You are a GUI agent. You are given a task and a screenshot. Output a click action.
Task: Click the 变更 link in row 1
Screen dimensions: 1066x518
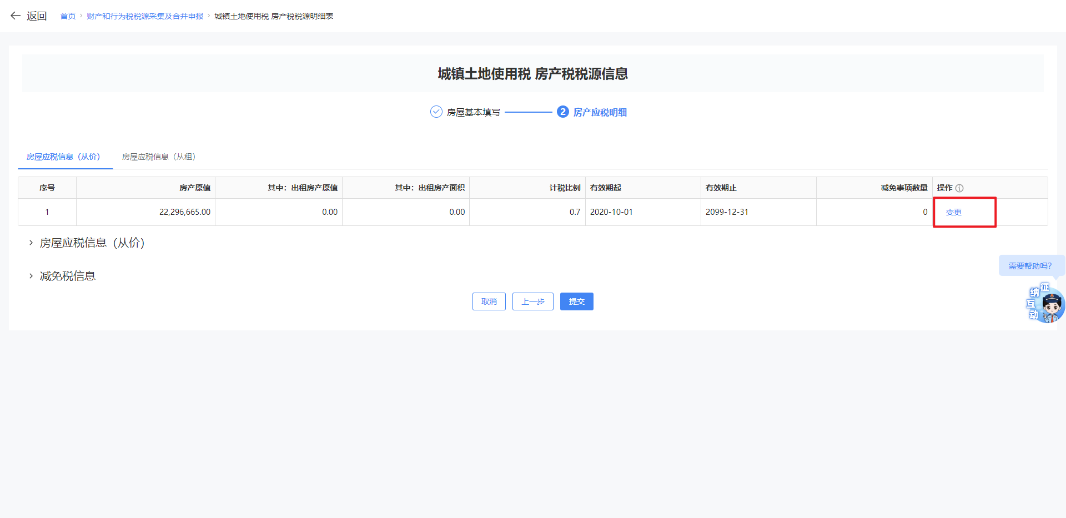(953, 212)
